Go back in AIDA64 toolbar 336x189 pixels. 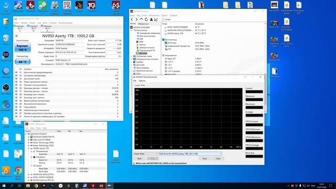[x=132, y=19]
